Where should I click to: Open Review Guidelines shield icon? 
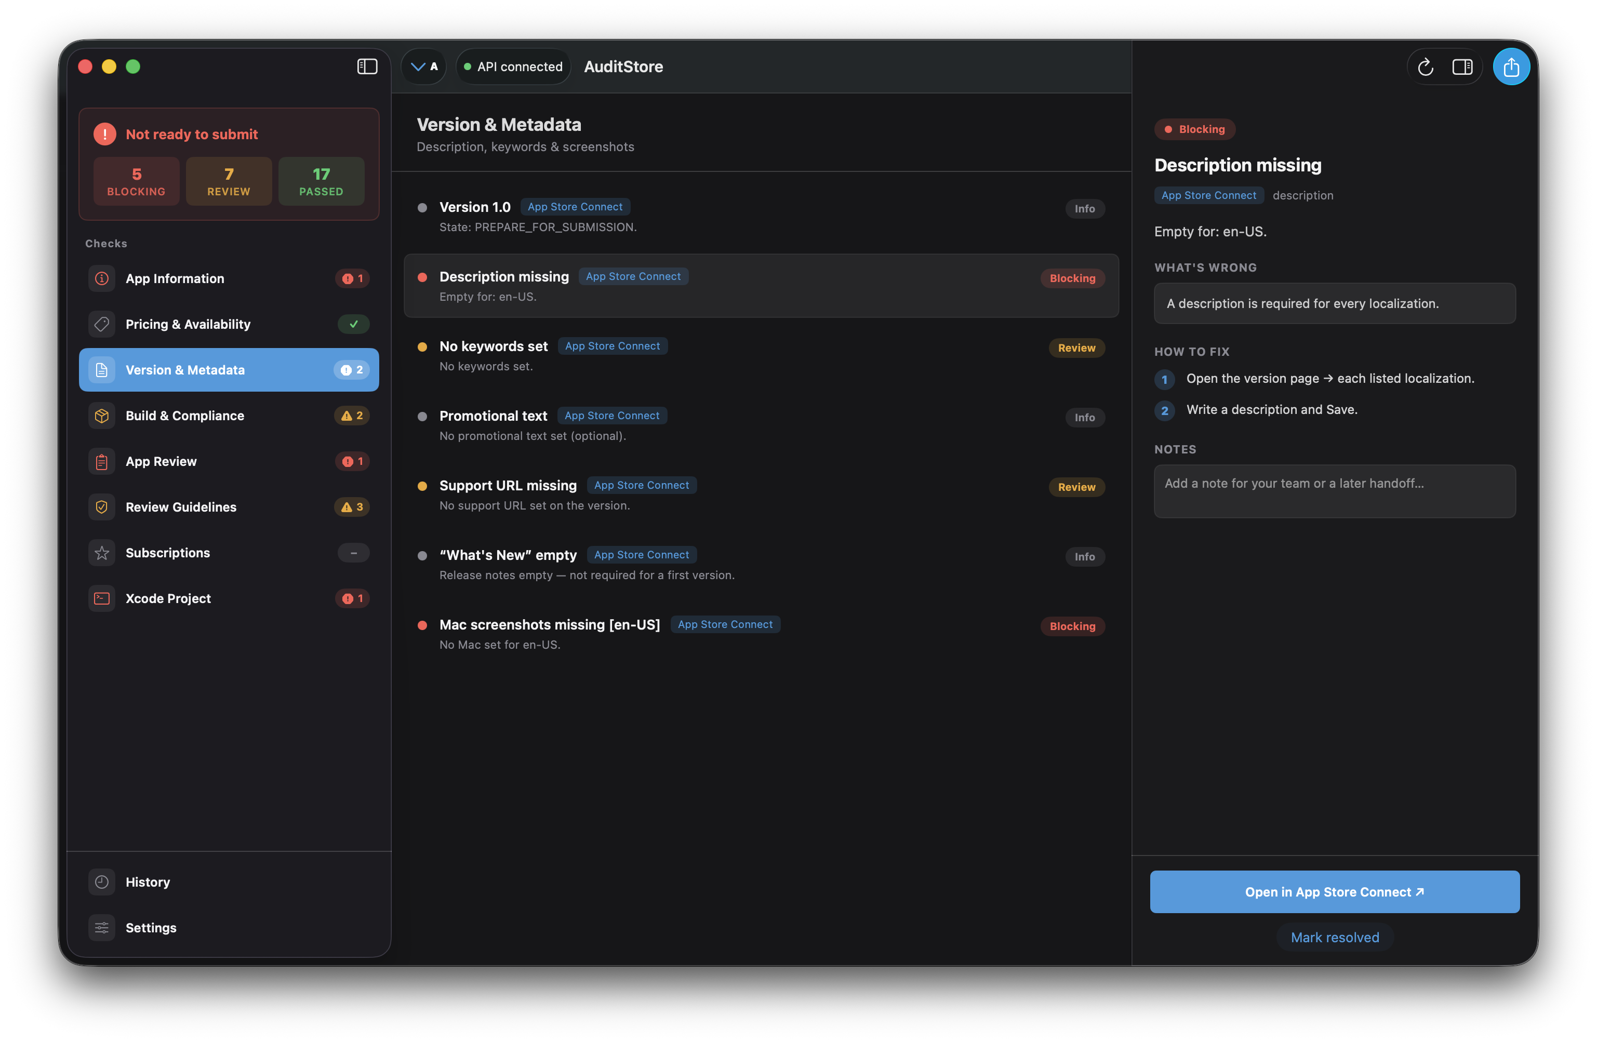[102, 507]
